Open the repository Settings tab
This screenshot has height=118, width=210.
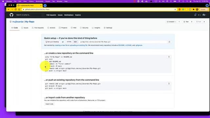click(x=108, y=28)
